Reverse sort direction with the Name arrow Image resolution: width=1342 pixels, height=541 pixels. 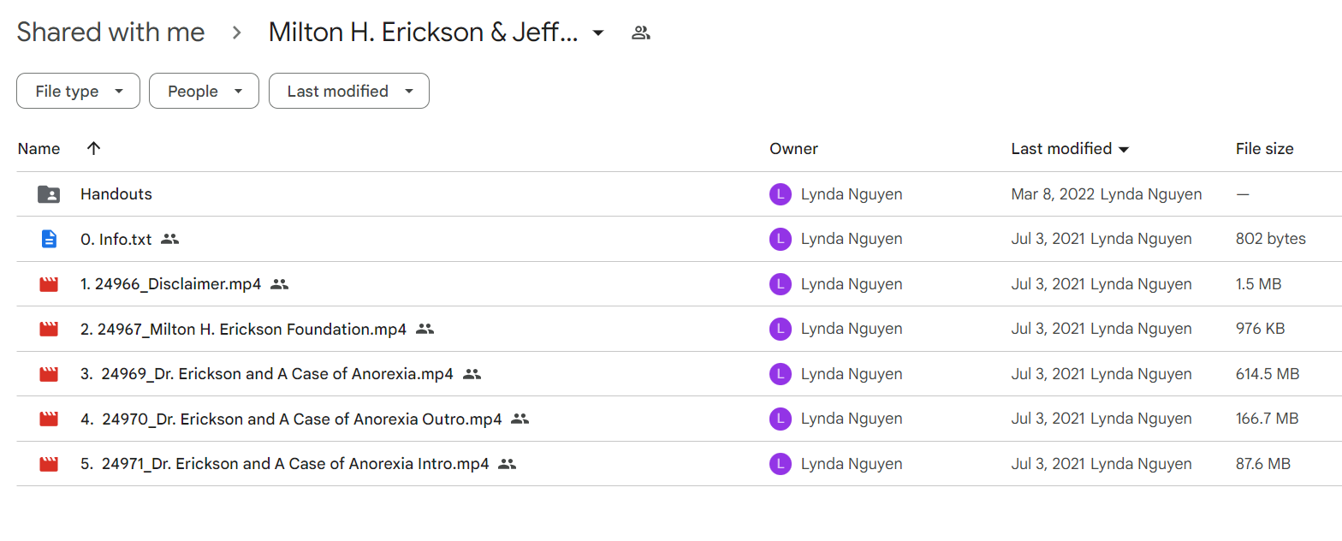(93, 148)
